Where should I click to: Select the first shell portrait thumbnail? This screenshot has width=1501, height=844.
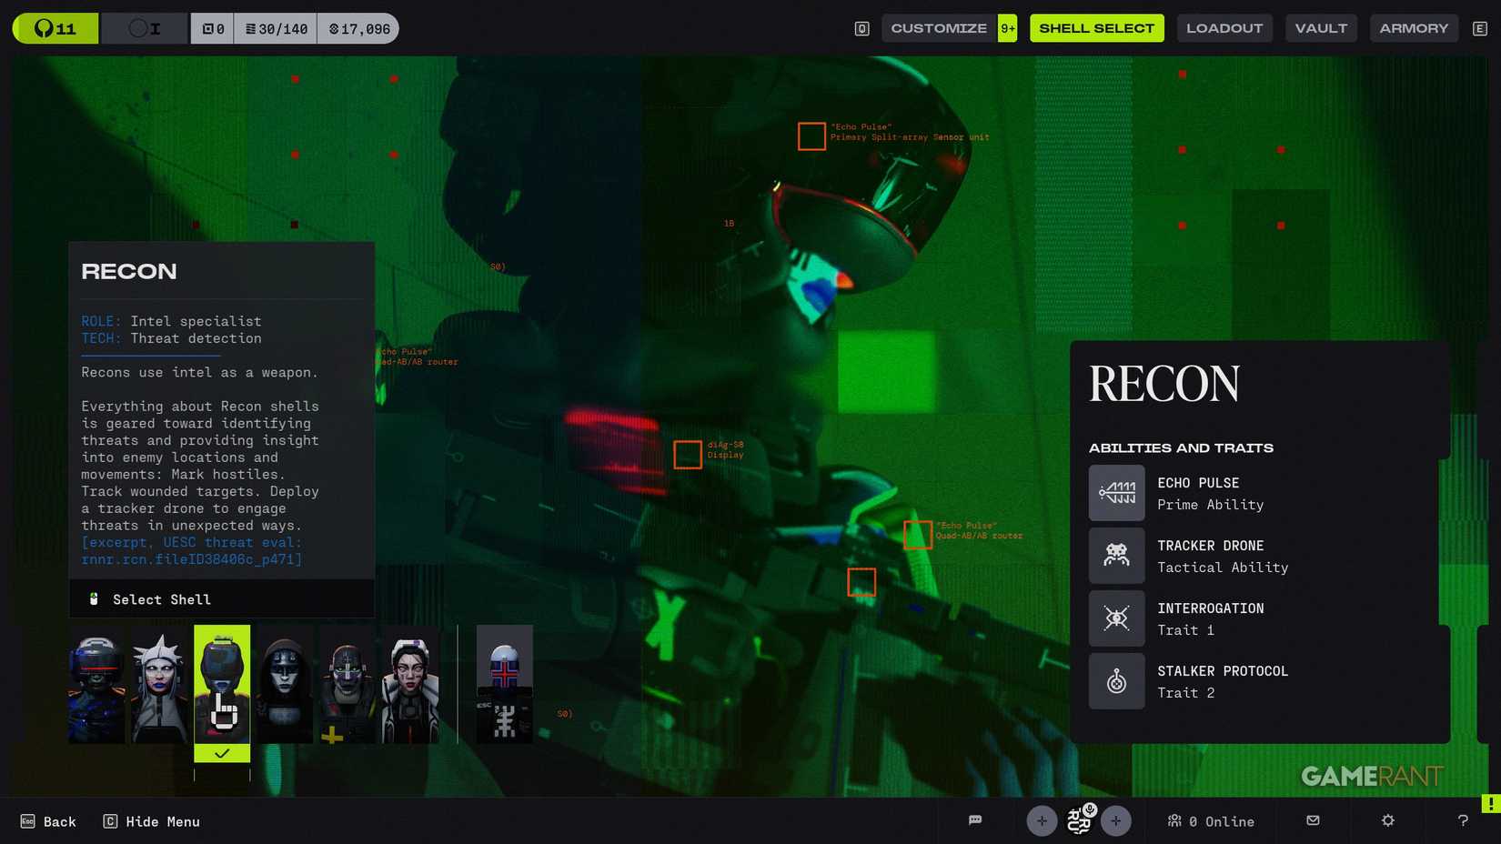(x=97, y=684)
